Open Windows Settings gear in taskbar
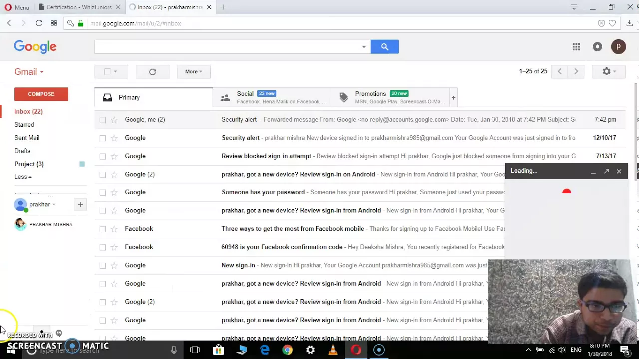Screen dimensions: 639x359 coord(310,350)
